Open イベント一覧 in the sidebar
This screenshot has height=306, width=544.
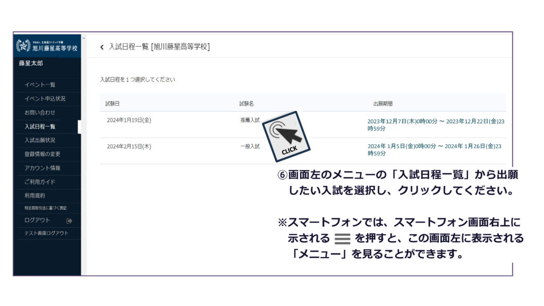[x=40, y=85]
